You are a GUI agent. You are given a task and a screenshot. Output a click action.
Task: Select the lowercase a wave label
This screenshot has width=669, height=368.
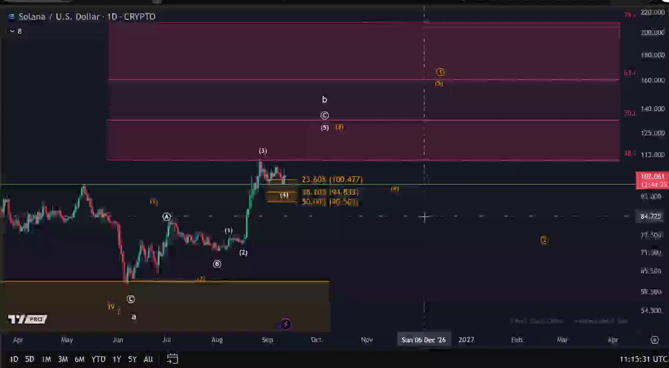[134, 317]
